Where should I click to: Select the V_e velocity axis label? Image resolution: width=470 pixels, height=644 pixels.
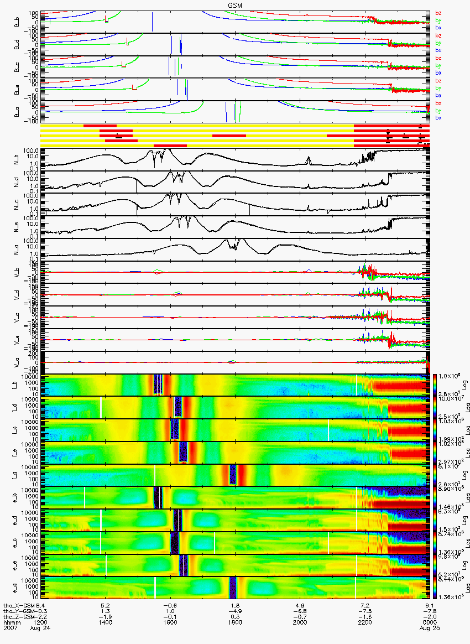[x=17, y=340]
